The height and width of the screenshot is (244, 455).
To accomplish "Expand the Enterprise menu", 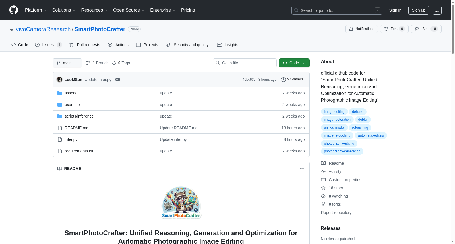I will pos(163,10).
